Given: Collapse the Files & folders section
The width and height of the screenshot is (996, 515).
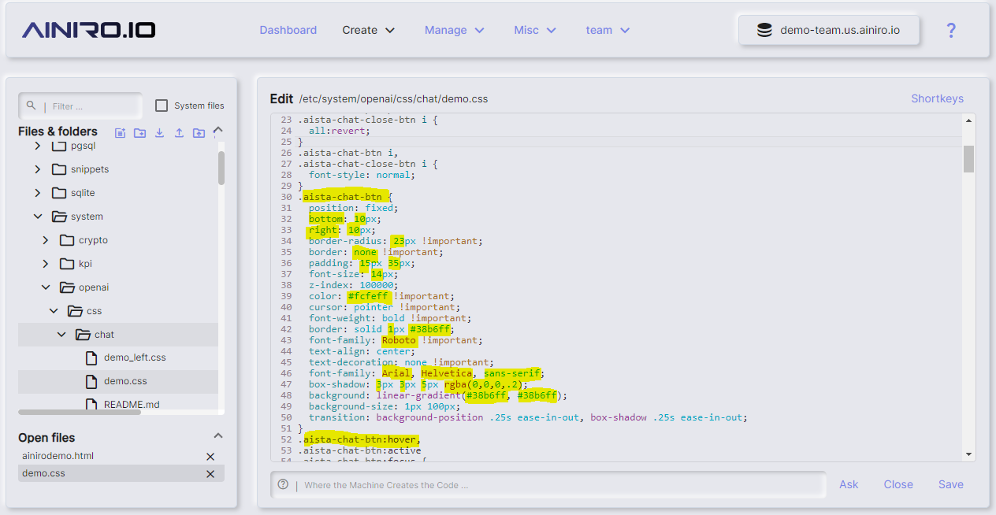Looking at the screenshot, I should 218,131.
